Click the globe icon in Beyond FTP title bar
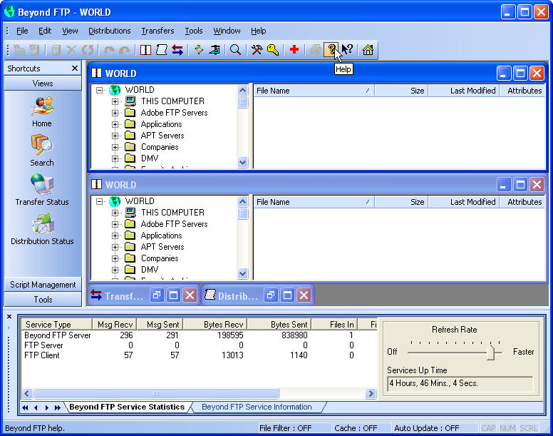The image size is (553, 436). pos(9,11)
